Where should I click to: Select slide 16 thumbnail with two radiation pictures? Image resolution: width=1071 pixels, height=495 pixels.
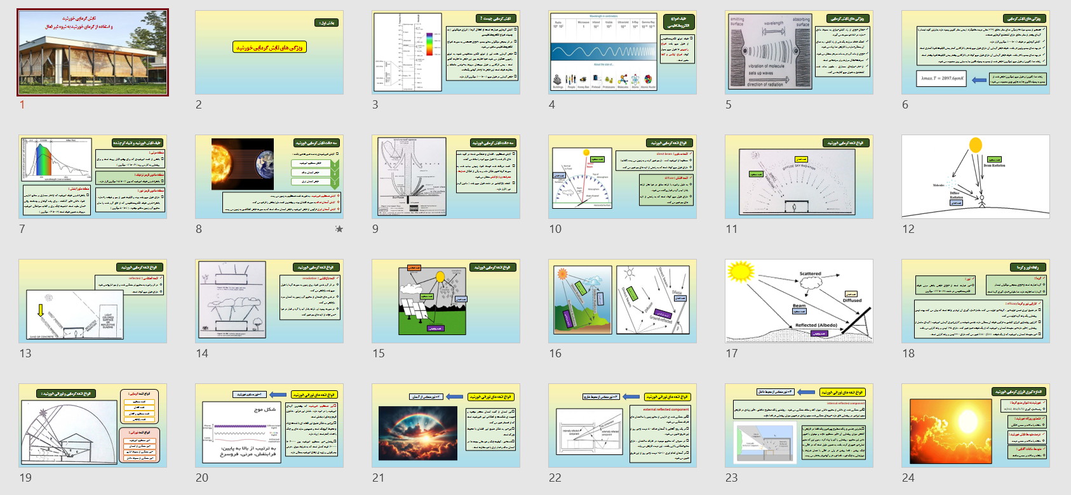coord(623,301)
